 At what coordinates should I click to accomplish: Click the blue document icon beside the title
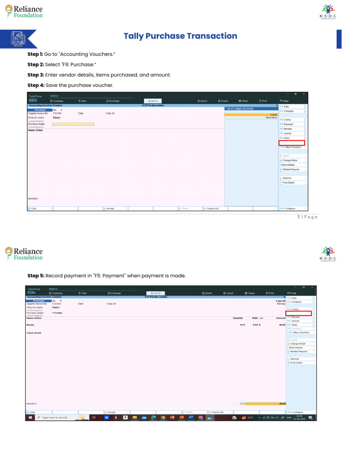coord(18,39)
